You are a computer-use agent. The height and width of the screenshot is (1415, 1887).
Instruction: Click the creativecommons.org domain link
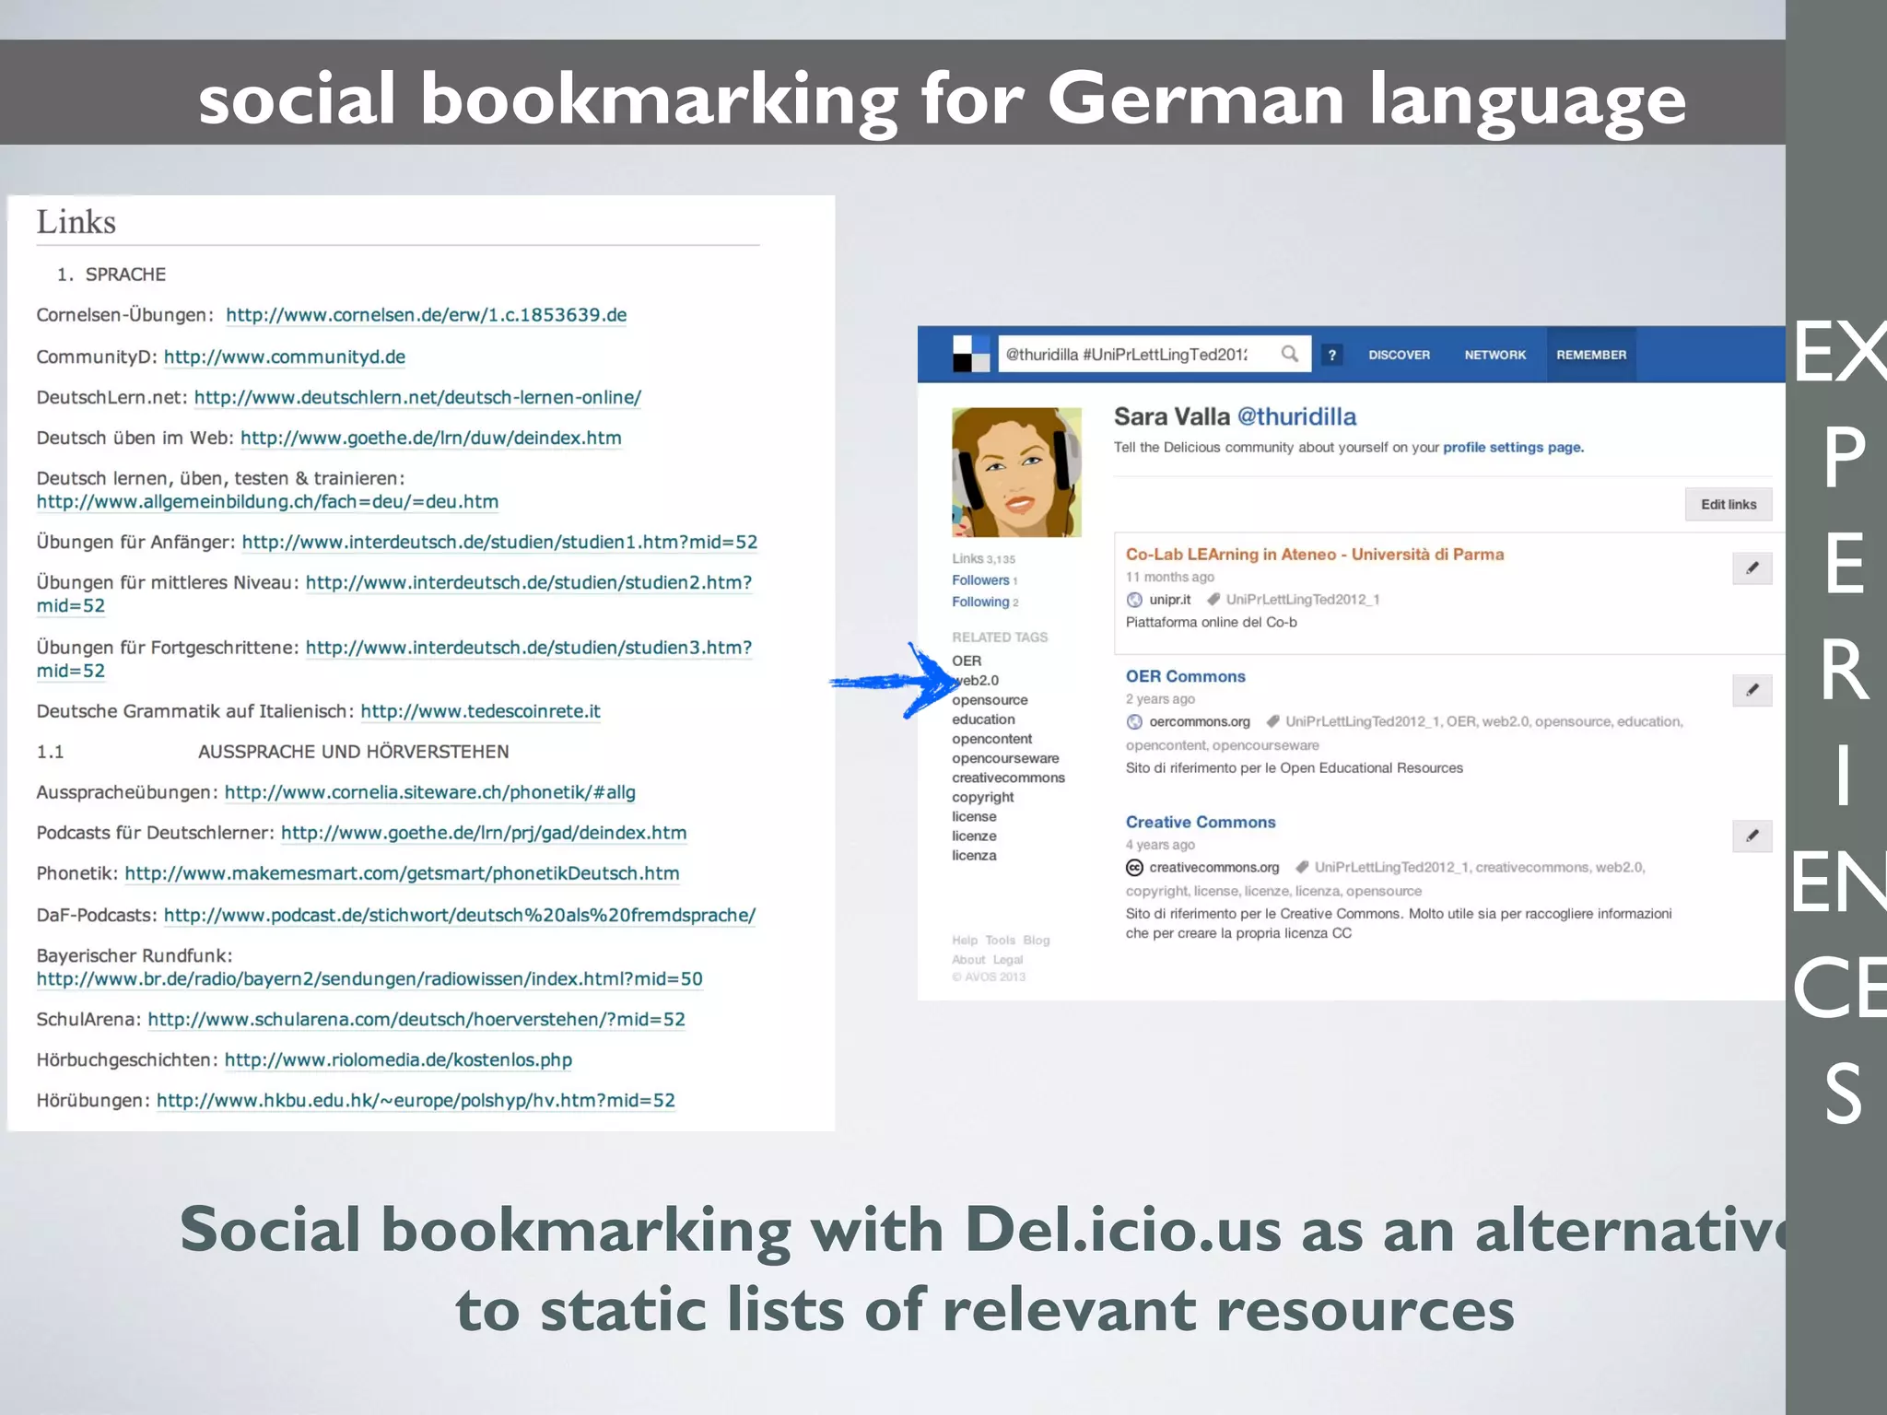click(1213, 868)
